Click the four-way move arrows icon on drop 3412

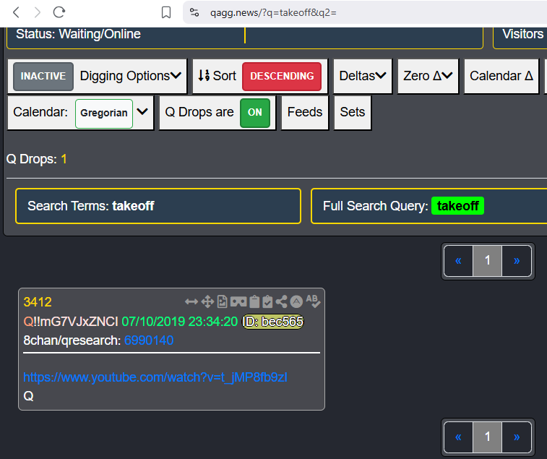(x=207, y=301)
